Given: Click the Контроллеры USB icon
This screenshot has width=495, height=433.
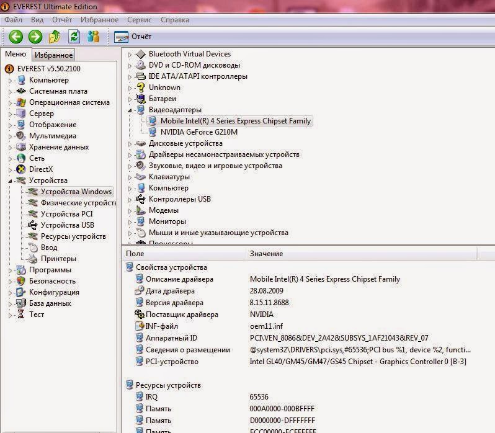Looking at the screenshot, I should click(141, 199).
